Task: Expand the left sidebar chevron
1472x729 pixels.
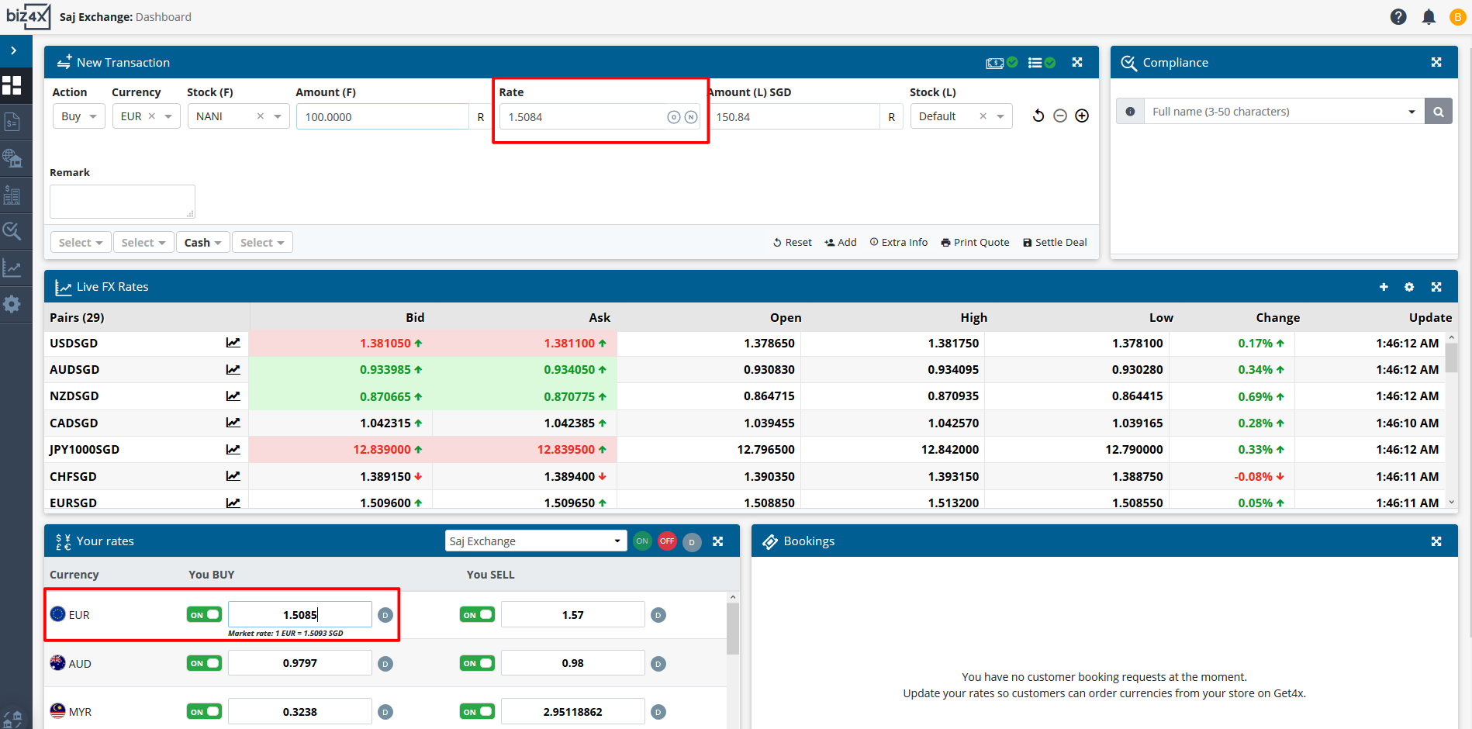Action: pyautogui.click(x=14, y=50)
